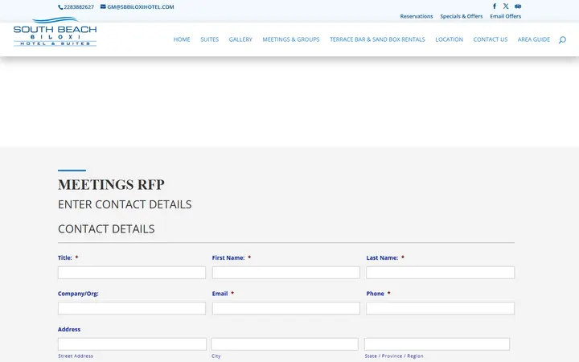Focus the Title input field
Screen dimensions: 579x362
132,273
